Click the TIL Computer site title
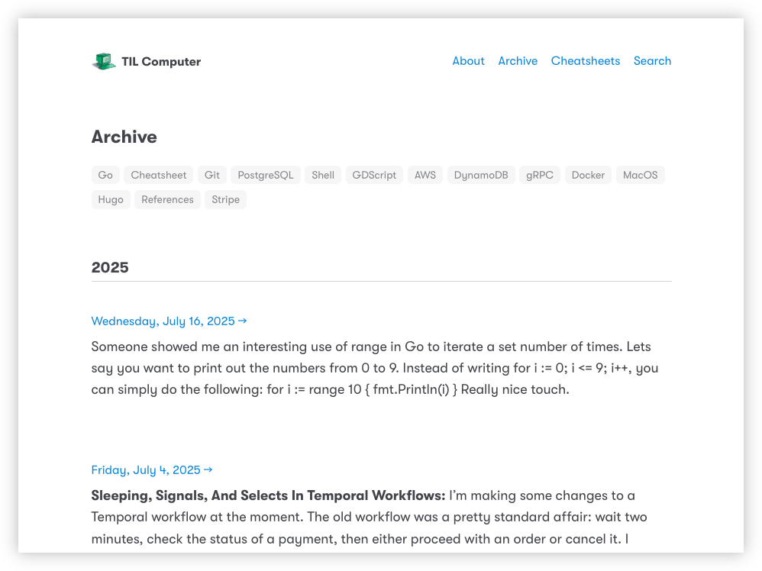 click(161, 62)
